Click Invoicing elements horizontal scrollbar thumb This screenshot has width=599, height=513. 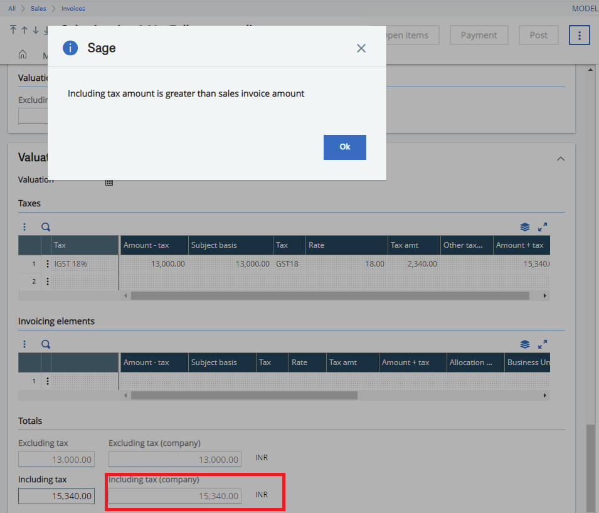(244, 395)
